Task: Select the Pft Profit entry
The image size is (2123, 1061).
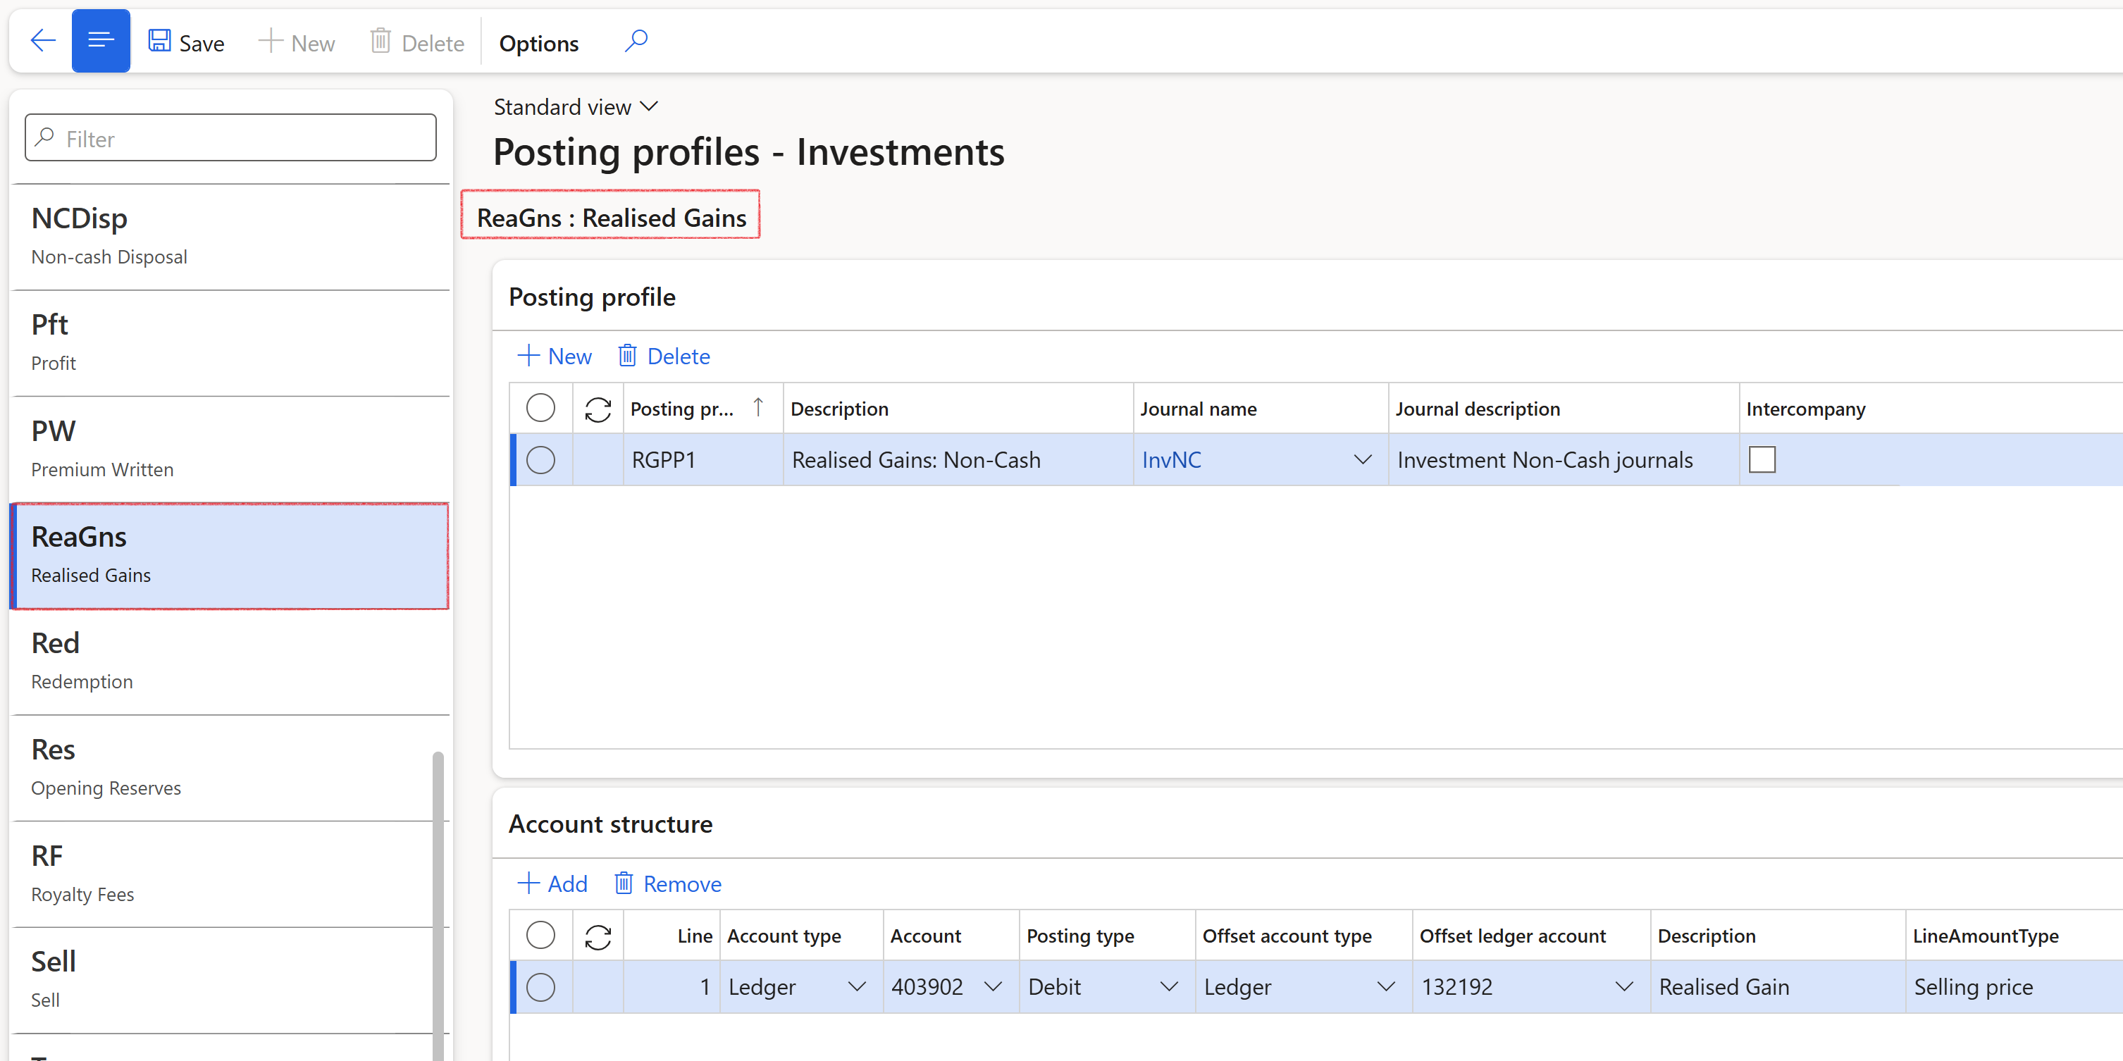Action: (x=231, y=344)
